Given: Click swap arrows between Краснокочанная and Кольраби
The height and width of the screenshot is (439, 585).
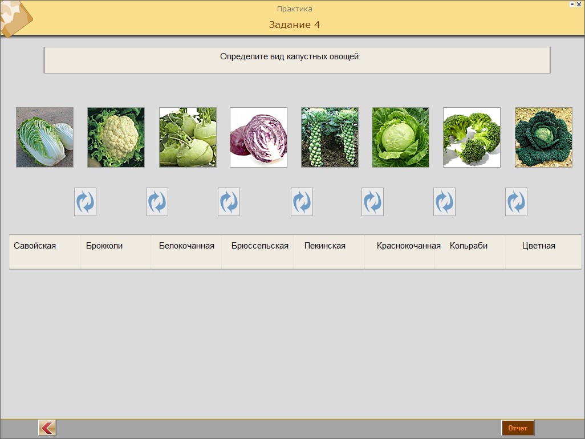Looking at the screenshot, I should pos(444,202).
